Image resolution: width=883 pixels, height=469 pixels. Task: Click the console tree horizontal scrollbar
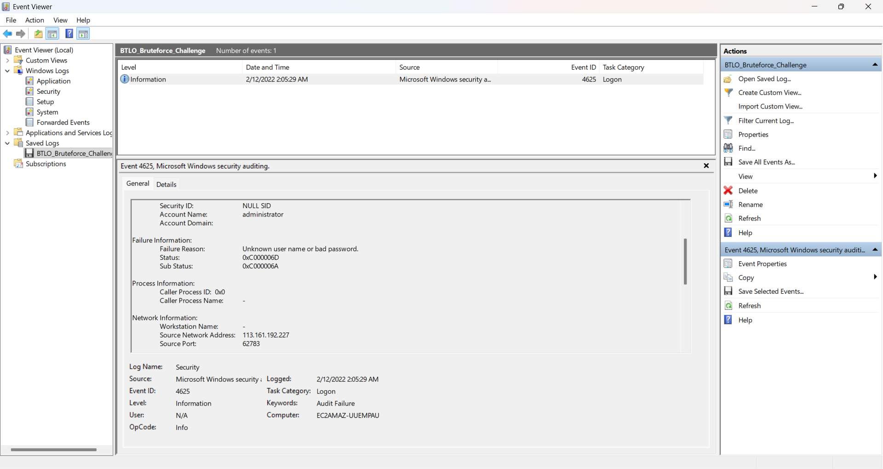[x=53, y=450]
